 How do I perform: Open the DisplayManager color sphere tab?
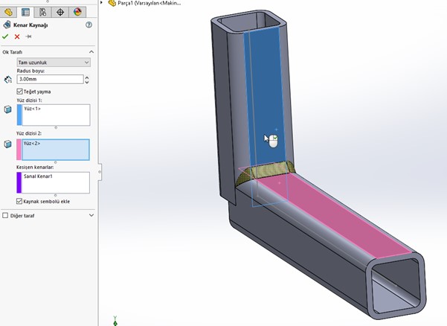(x=77, y=12)
